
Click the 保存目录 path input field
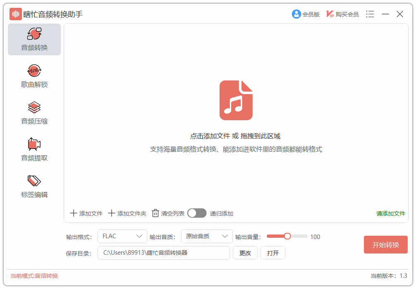tap(163, 253)
